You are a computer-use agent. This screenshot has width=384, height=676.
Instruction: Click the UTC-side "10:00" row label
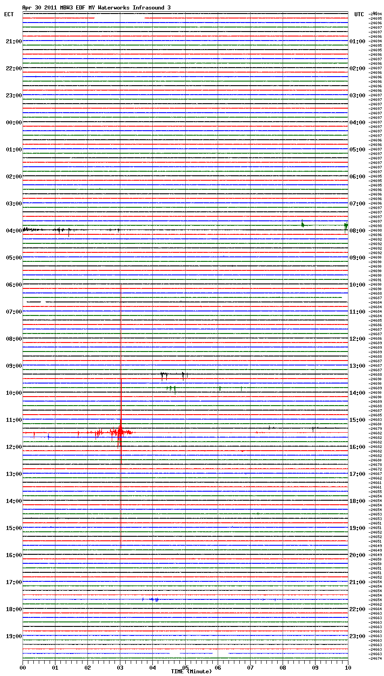(x=357, y=285)
